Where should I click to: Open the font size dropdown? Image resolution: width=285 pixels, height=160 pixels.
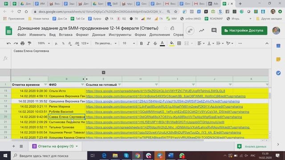129,44
